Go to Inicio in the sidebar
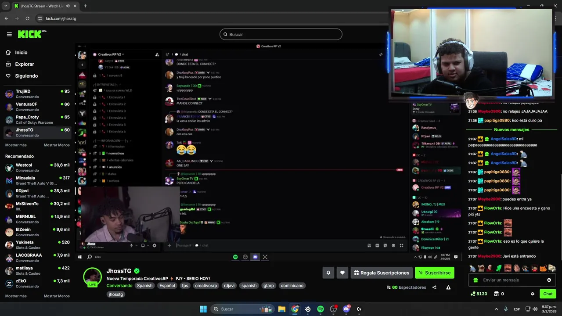562x316 pixels. coord(21,52)
